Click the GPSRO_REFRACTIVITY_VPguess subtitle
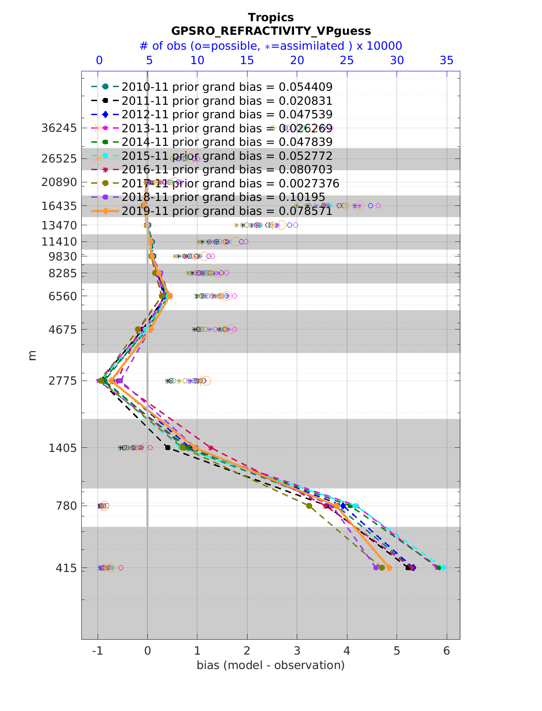 click(x=271, y=31)
